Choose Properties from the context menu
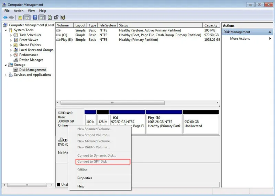Viewport: 275px width, 196px height. (x=85, y=178)
